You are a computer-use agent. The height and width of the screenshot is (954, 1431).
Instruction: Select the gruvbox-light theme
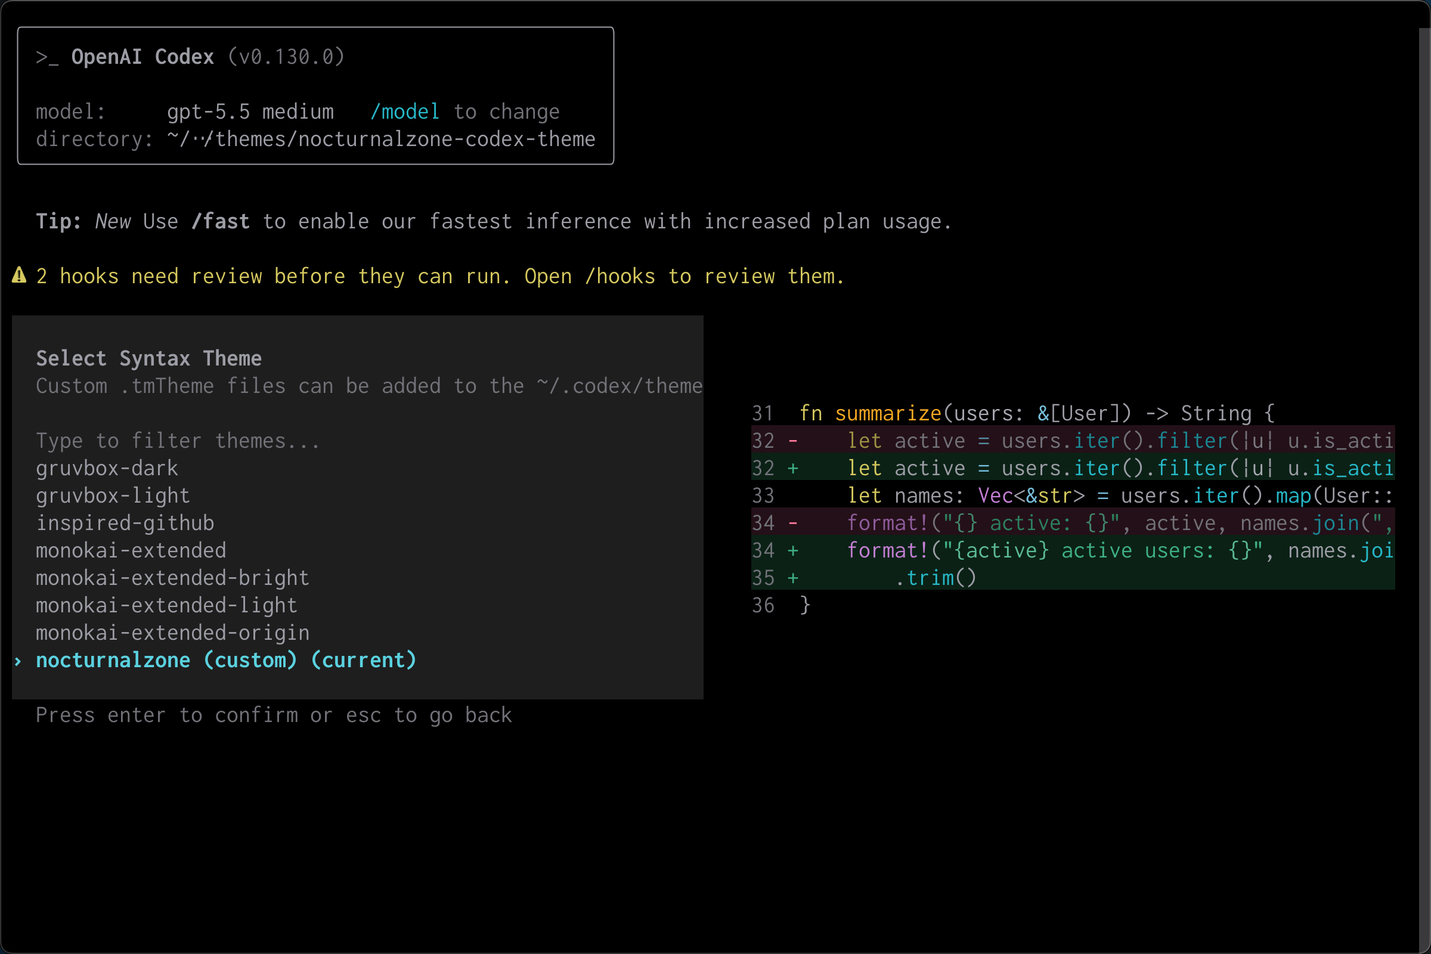point(113,495)
